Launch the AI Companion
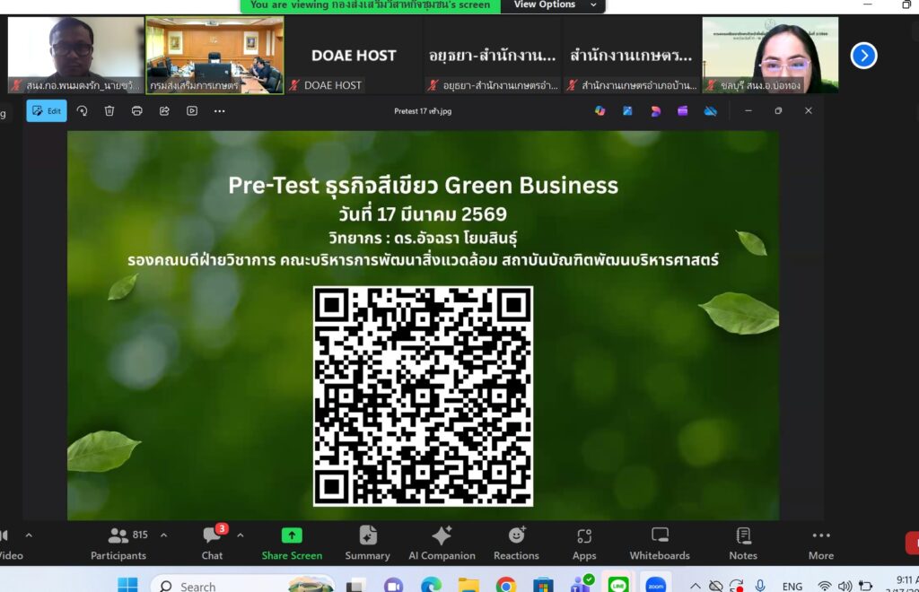 [441, 543]
